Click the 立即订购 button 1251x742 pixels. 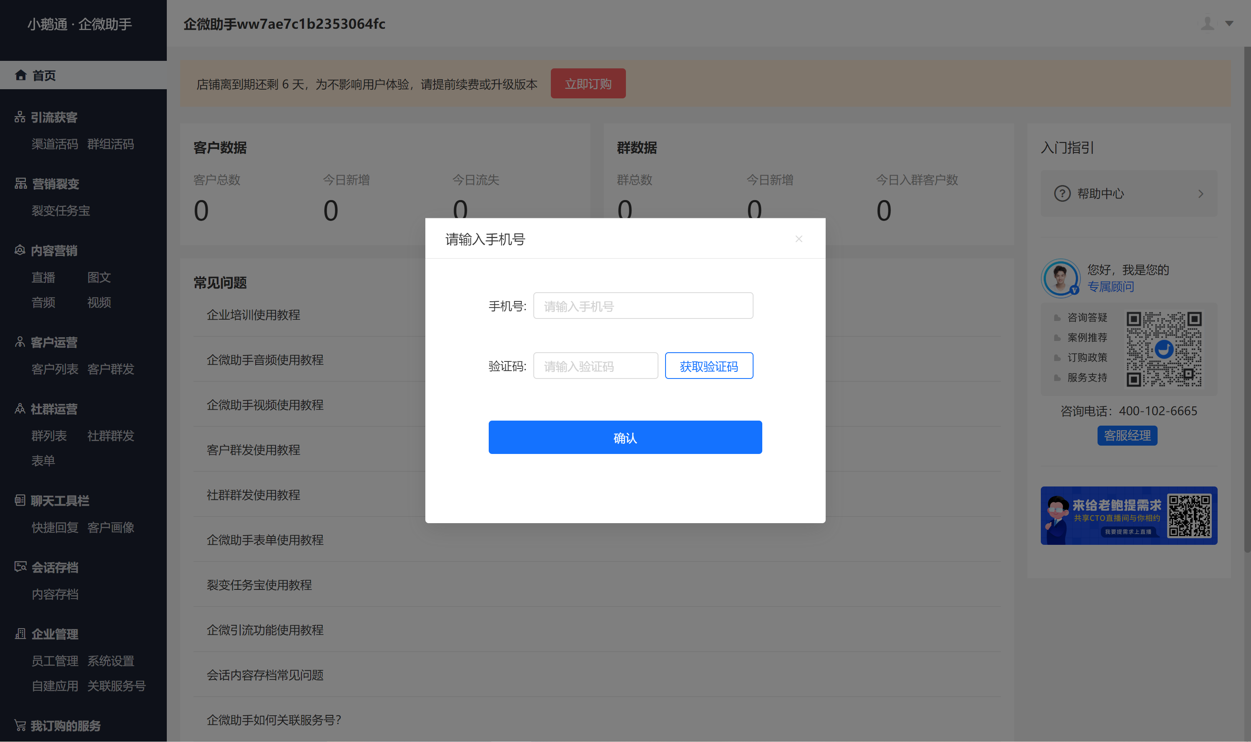(x=588, y=83)
